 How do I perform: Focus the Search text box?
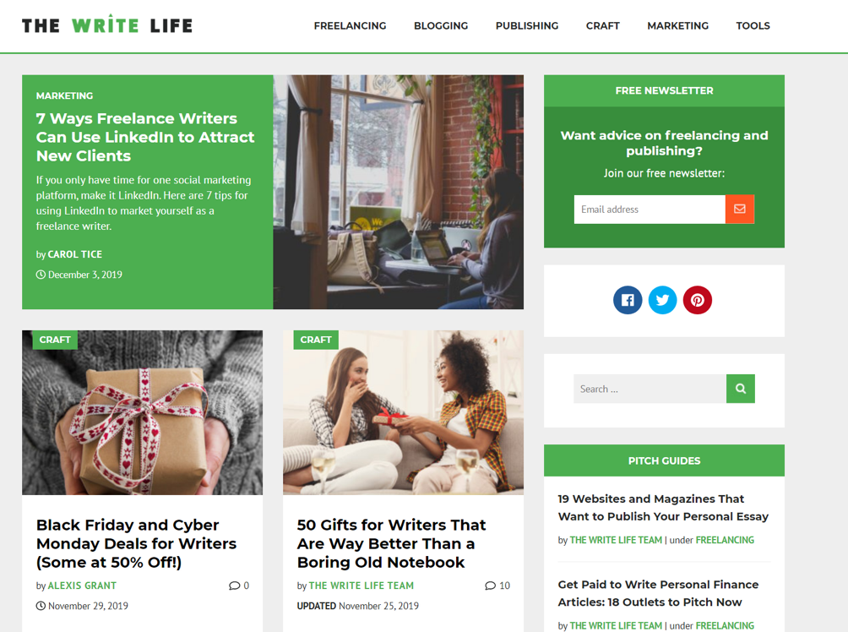pyautogui.click(x=650, y=389)
